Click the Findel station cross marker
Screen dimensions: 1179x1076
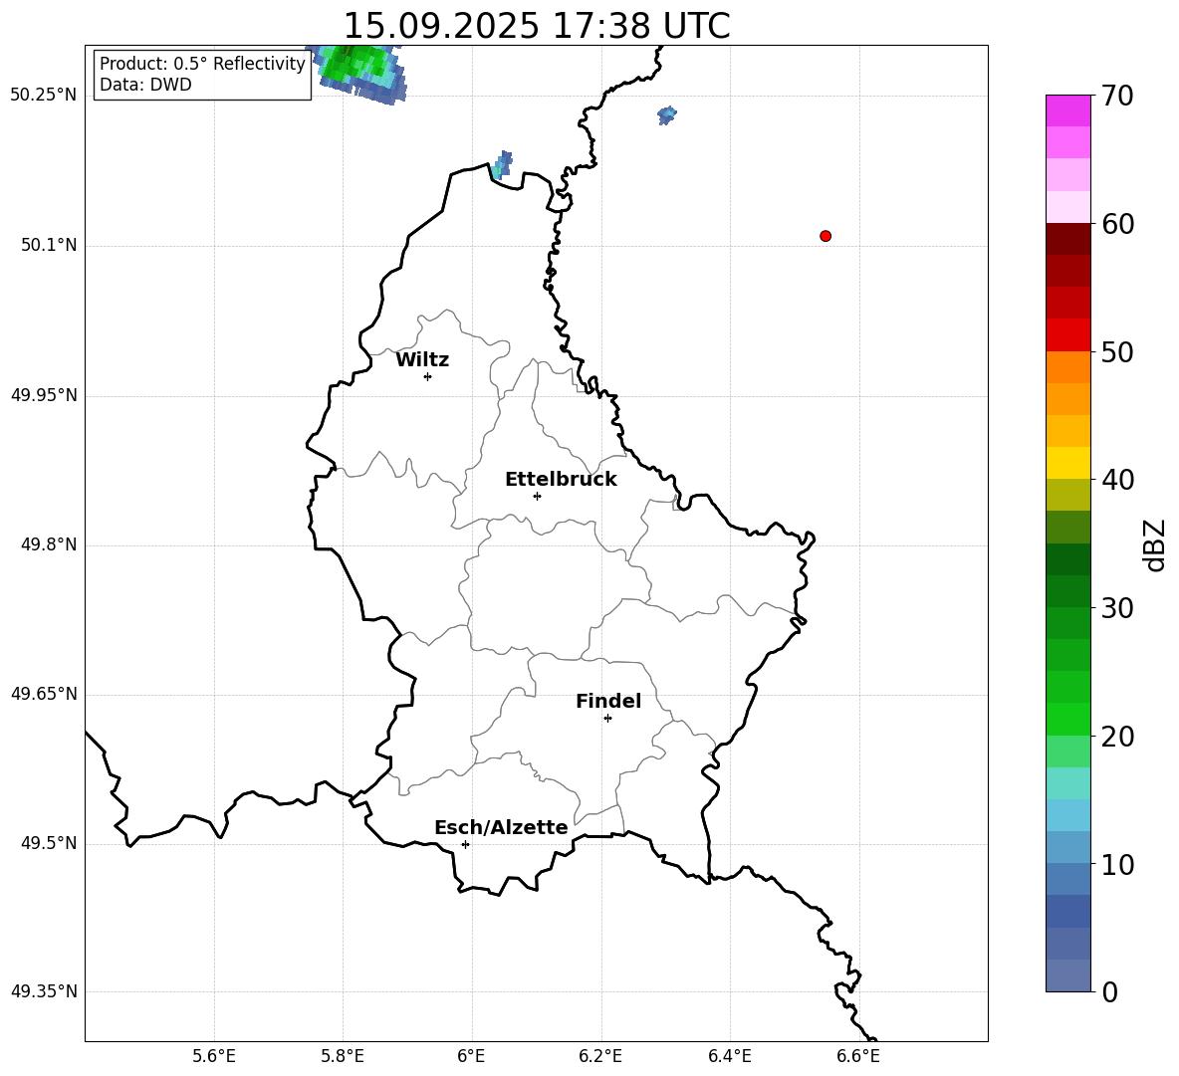pyautogui.click(x=607, y=719)
